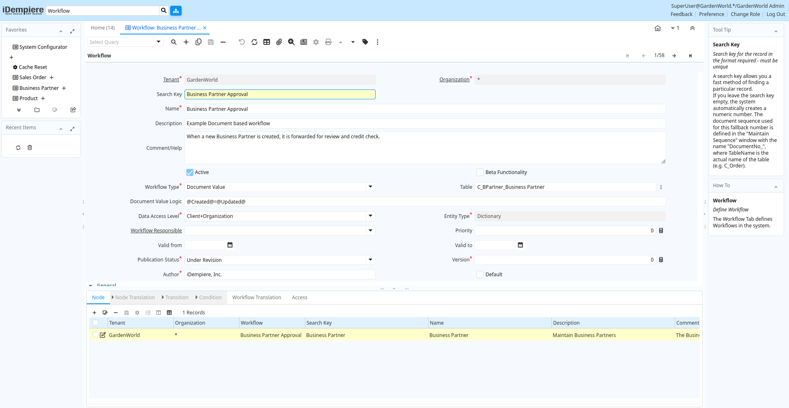
Task: Open the Access tab
Action: [299, 298]
